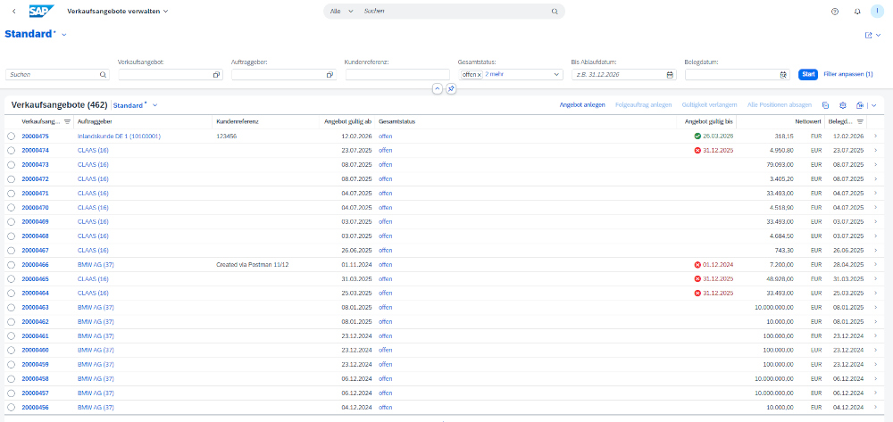Screen dimensions: 893x422
Task: Remove the 'offen' status filter token
Action: click(x=479, y=75)
